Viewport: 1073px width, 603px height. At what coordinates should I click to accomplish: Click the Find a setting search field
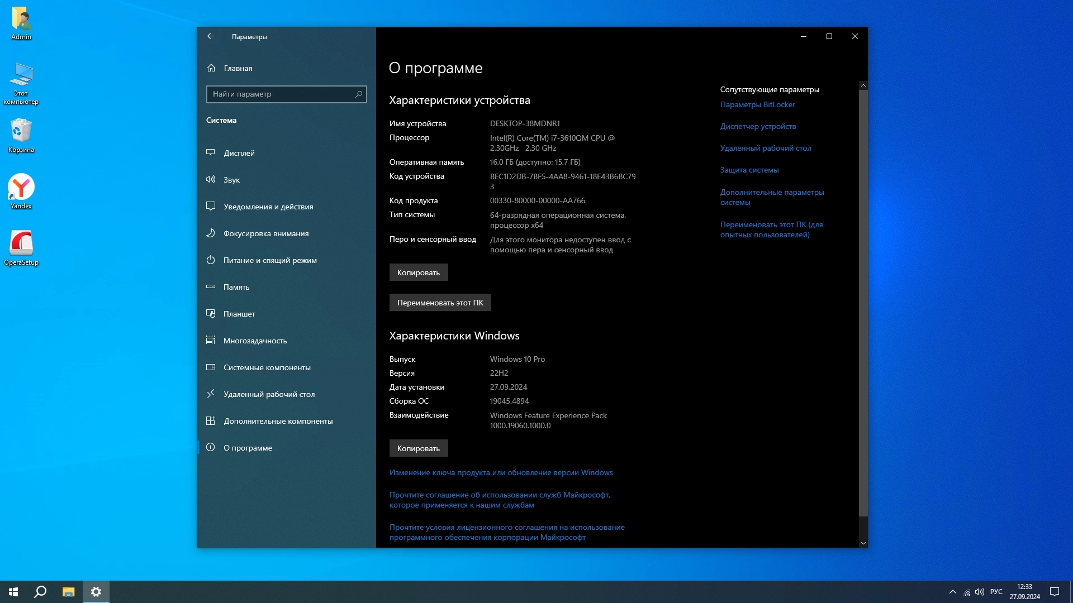(279, 94)
